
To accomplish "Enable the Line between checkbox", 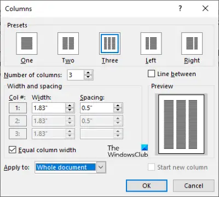I will pyautogui.click(x=151, y=74).
